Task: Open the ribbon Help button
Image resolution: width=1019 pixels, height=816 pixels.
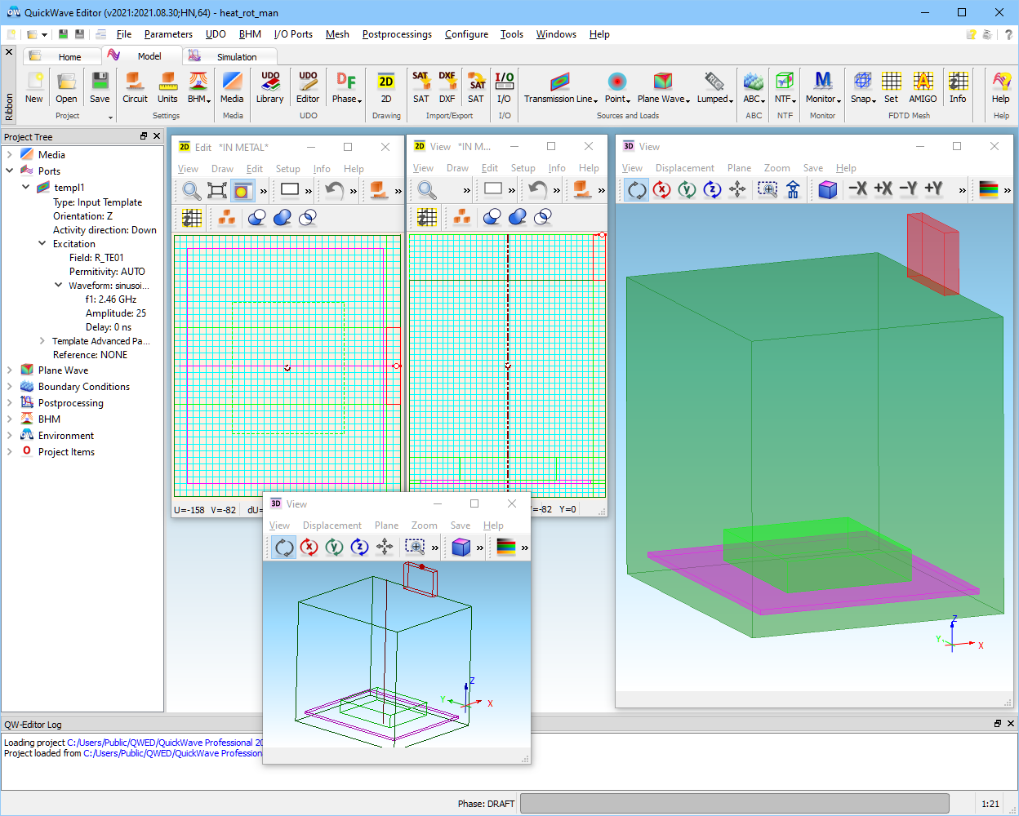Action: click(1000, 87)
